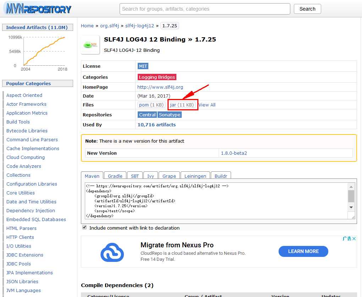Open http://www.slf4j.org homepage link
362x297 pixels.
tap(160, 87)
